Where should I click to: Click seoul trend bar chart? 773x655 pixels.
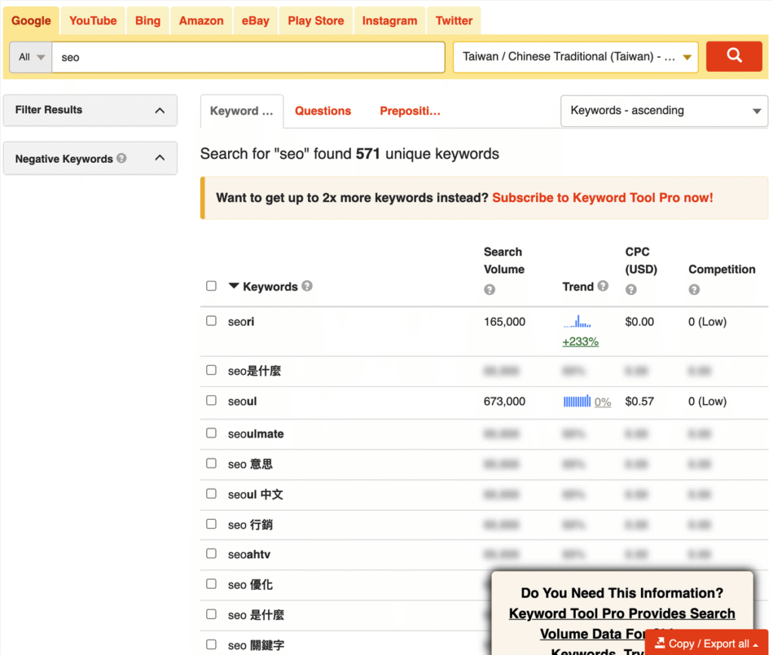(577, 401)
